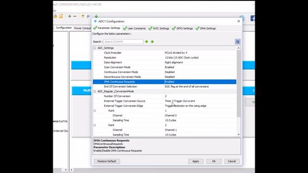Open External Trigger Conversion Source value
The width and height of the screenshot is (308, 173).
point(180,101)
